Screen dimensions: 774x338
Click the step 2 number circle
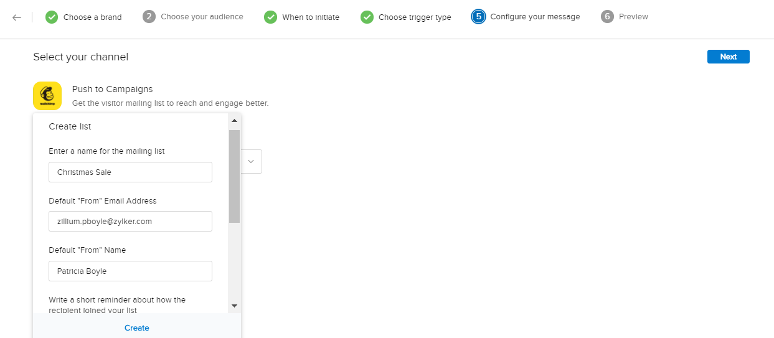tap(149, 17)
